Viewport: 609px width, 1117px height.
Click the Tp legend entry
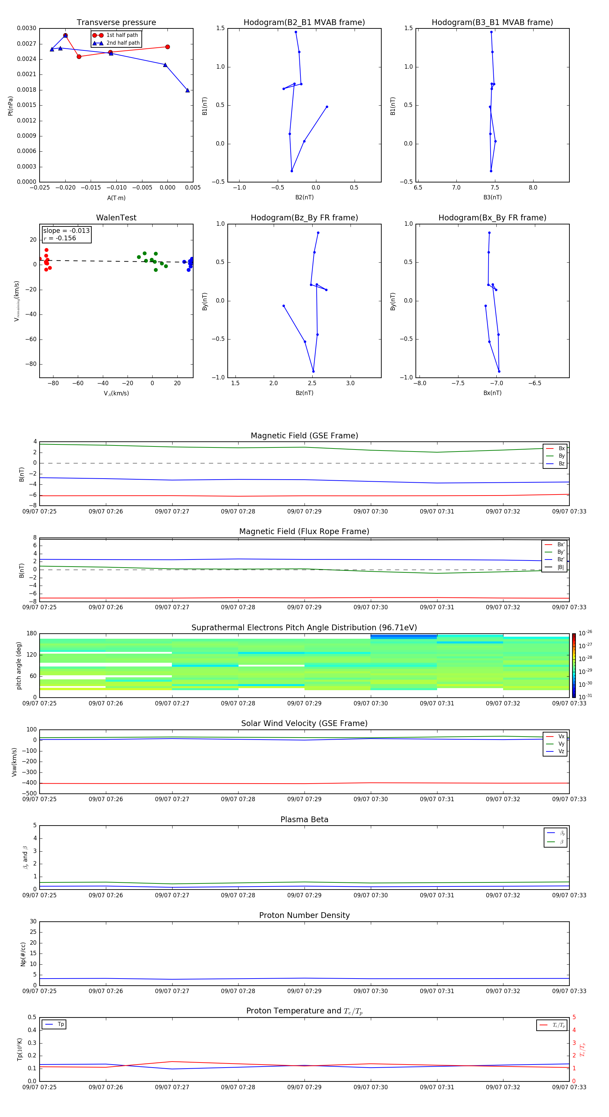(54, 1024)
